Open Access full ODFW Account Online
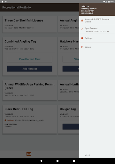The image size is (115, 164). [97, 20]
